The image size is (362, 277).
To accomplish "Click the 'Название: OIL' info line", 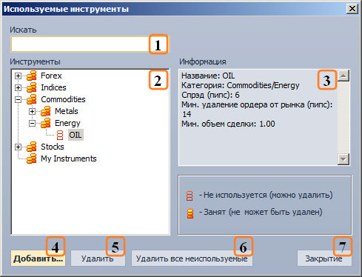I will [x=208, y=76].
